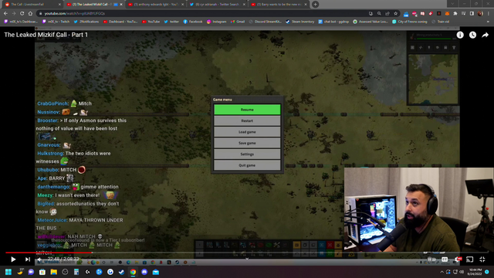Open the 2Notifications Twitter bookmark
This screenshot has height=278, width=494.
coord(86,22)
